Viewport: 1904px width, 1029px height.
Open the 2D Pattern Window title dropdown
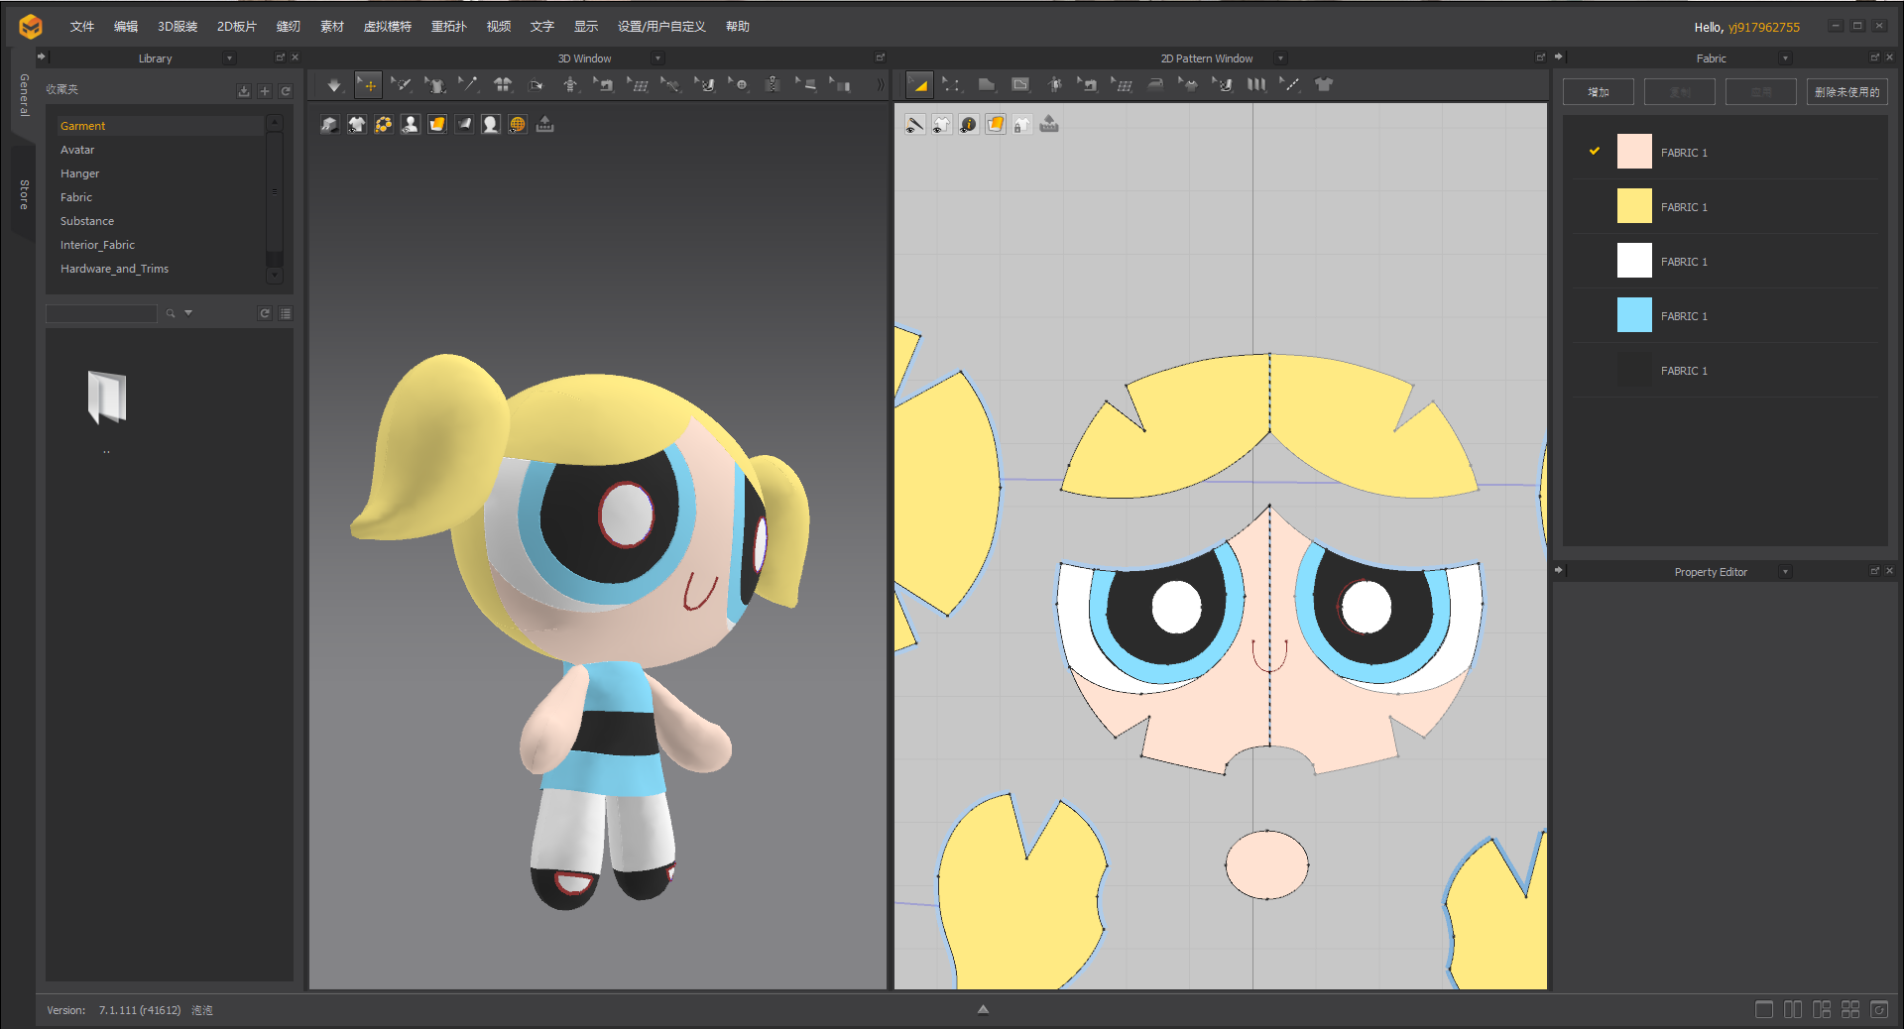[x=1280, y=58]
